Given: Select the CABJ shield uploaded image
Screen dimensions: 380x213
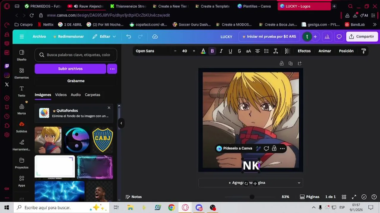Looking at the screenshot, I should click(103, 140).
